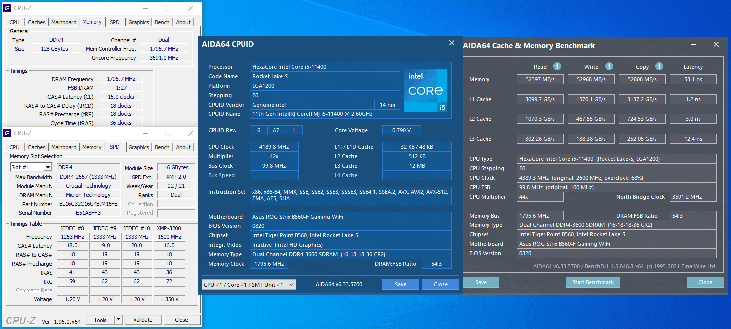Click the DRAM:FSB Ratio 54:3 value in benchmark
The height and width of the screenshot is (329, 731).
tap(694, 216)
